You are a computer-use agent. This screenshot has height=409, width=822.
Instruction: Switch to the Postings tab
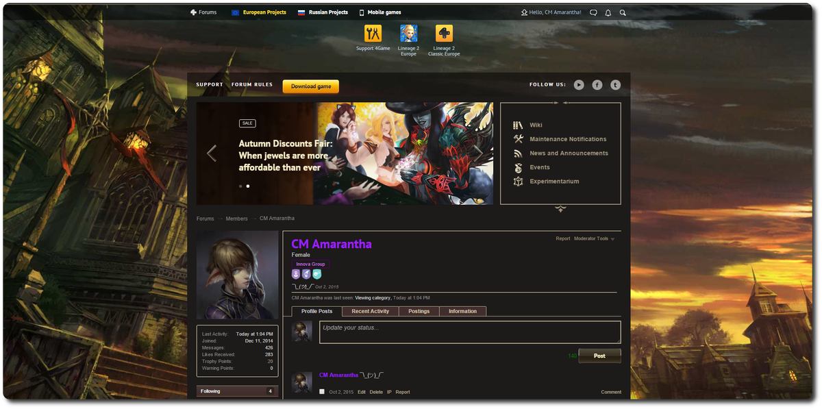click(x=419, y=312)
